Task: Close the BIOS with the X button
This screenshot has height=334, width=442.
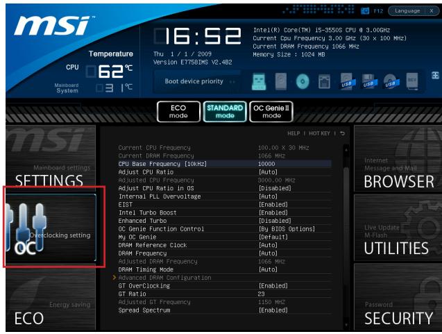Action: pyautogui.click(x=432, y=10)
